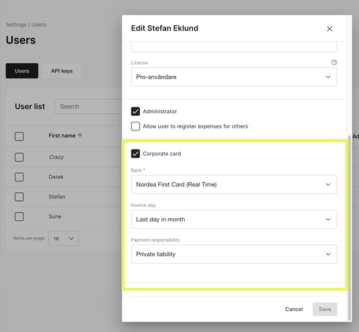Click the partially visible field above License
Viewport: 359px width, 332px height.
pos(234,47)
